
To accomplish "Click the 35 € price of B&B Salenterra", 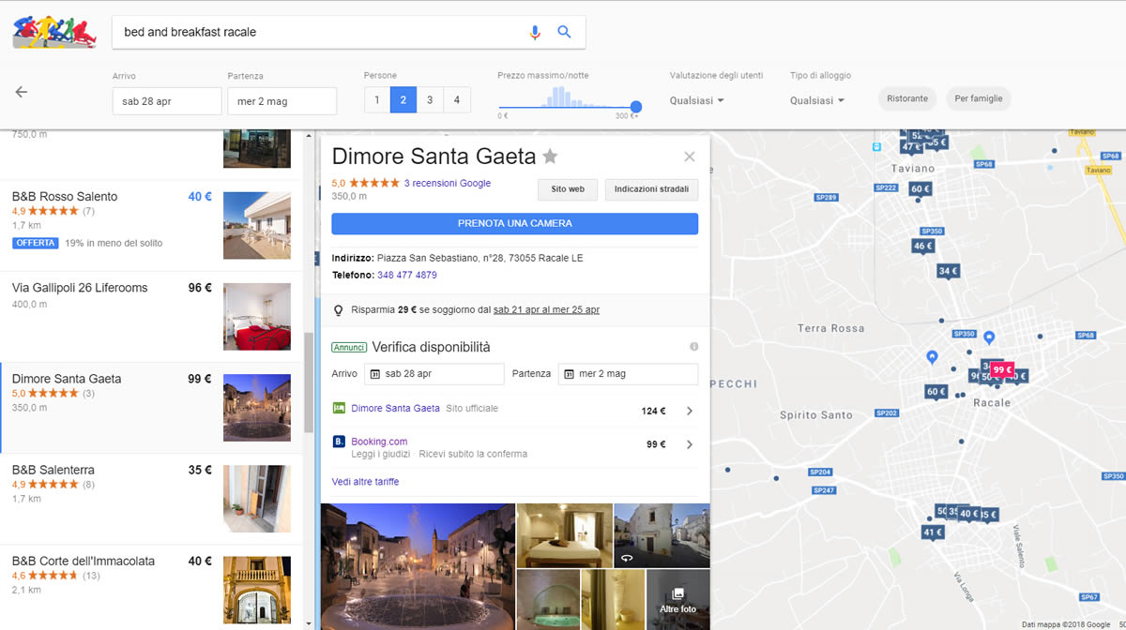I will tap(200, 470).
